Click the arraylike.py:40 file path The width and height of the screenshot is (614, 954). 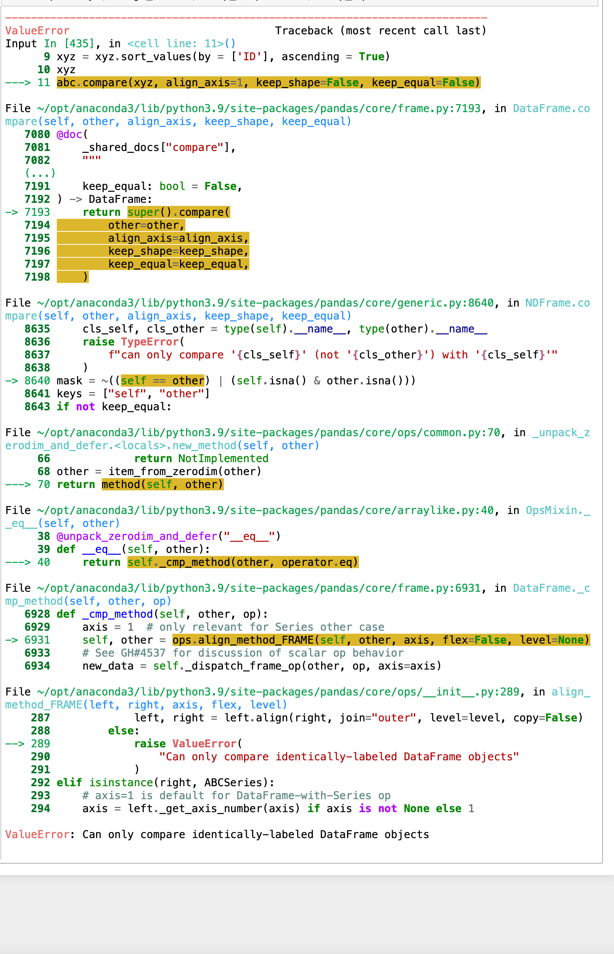265,510
